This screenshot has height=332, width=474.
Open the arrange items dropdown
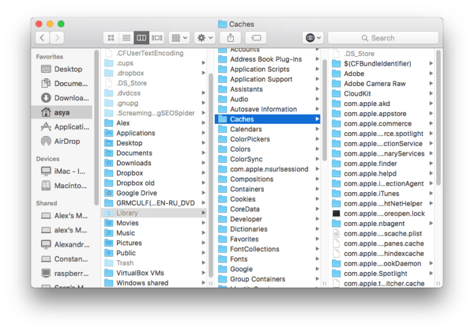(x=179, y=38)
